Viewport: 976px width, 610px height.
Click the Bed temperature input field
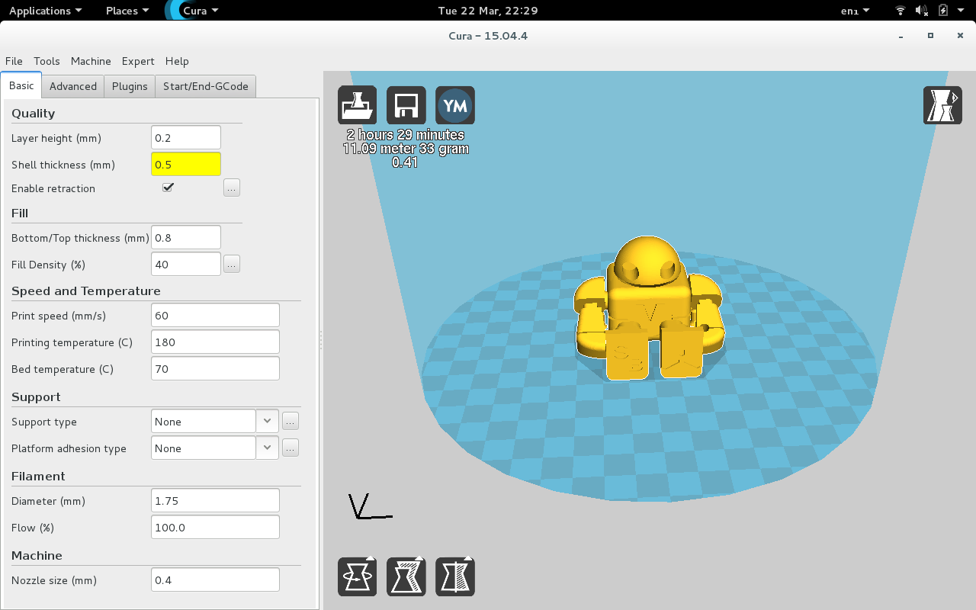[x=215, y=368]
